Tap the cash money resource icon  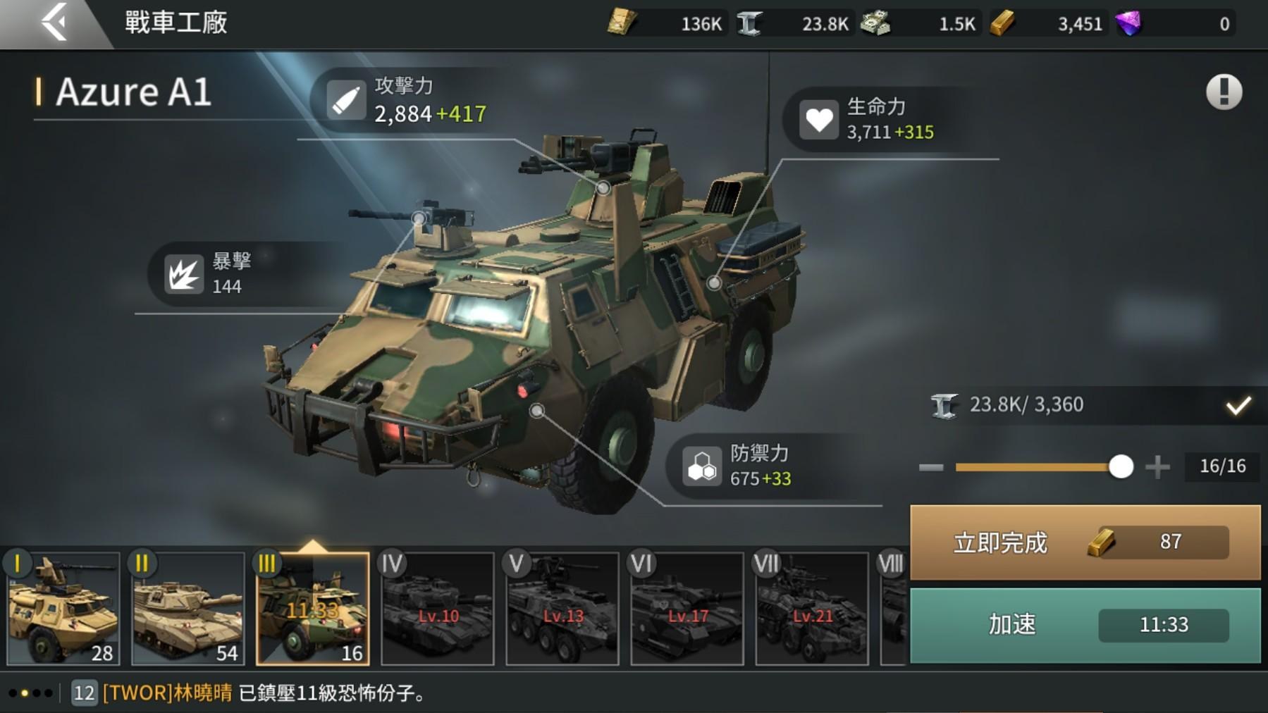875,23
